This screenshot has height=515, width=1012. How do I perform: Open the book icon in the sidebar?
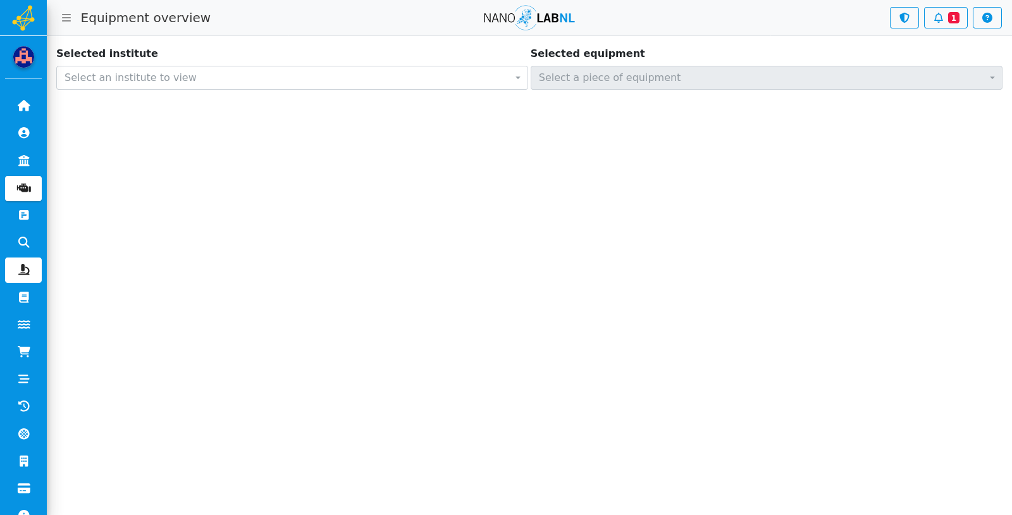pos(23,297)
